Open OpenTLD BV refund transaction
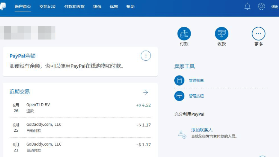This screenshot has height=157, width=279. pyautogui.click(x=80, y=108)
